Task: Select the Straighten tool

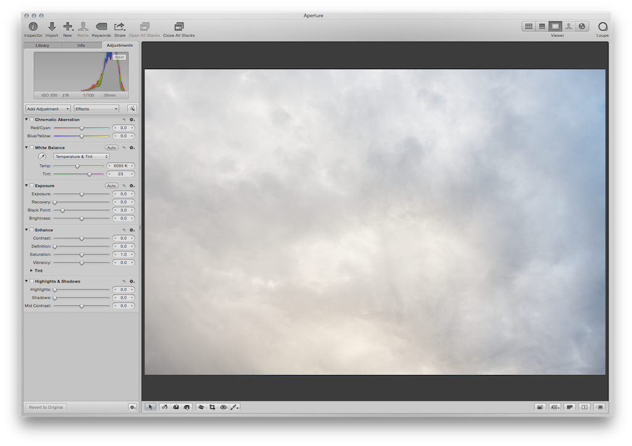Action: point(201,407)
